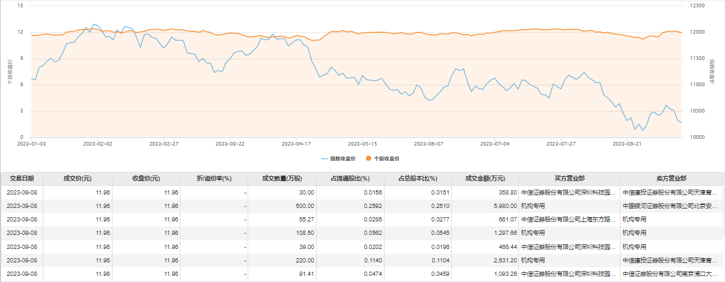Click the 661.07 transaction amount cell
The height and width of the screenshot is (282, 725).
[x=485, y=220]
